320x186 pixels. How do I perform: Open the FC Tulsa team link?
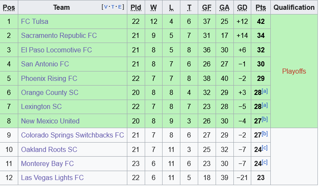(35, 21)
